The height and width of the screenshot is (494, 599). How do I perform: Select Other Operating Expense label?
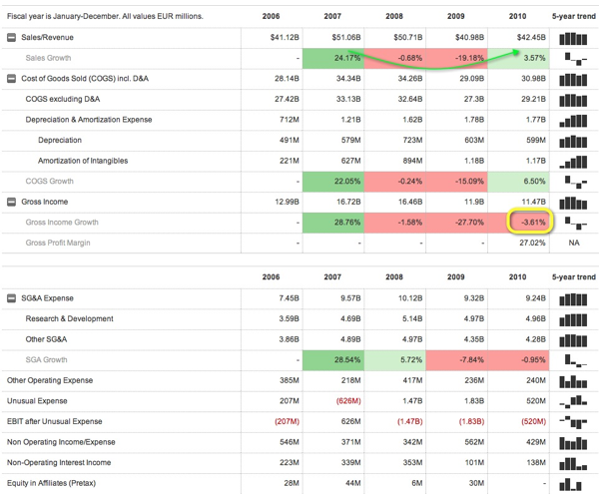click(x=50, y=380)
